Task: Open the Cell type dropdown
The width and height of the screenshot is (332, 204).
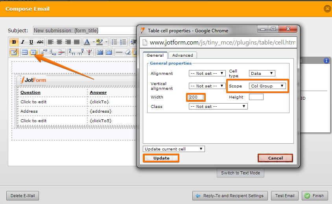Action: [262, 73]
